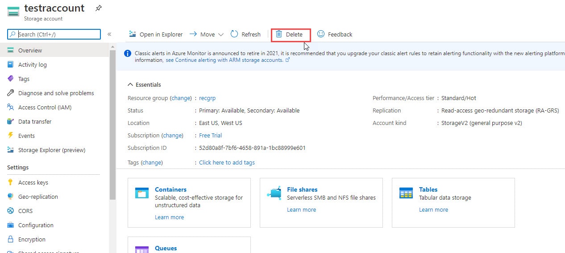Screen dimensions: 565x253
Task: Click the Activity log sidebar icon
Action: 10,64
